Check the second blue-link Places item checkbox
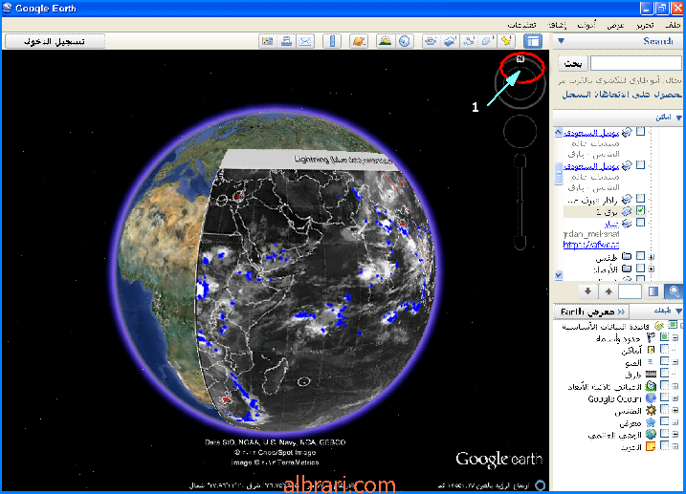 tap(640, 165)
